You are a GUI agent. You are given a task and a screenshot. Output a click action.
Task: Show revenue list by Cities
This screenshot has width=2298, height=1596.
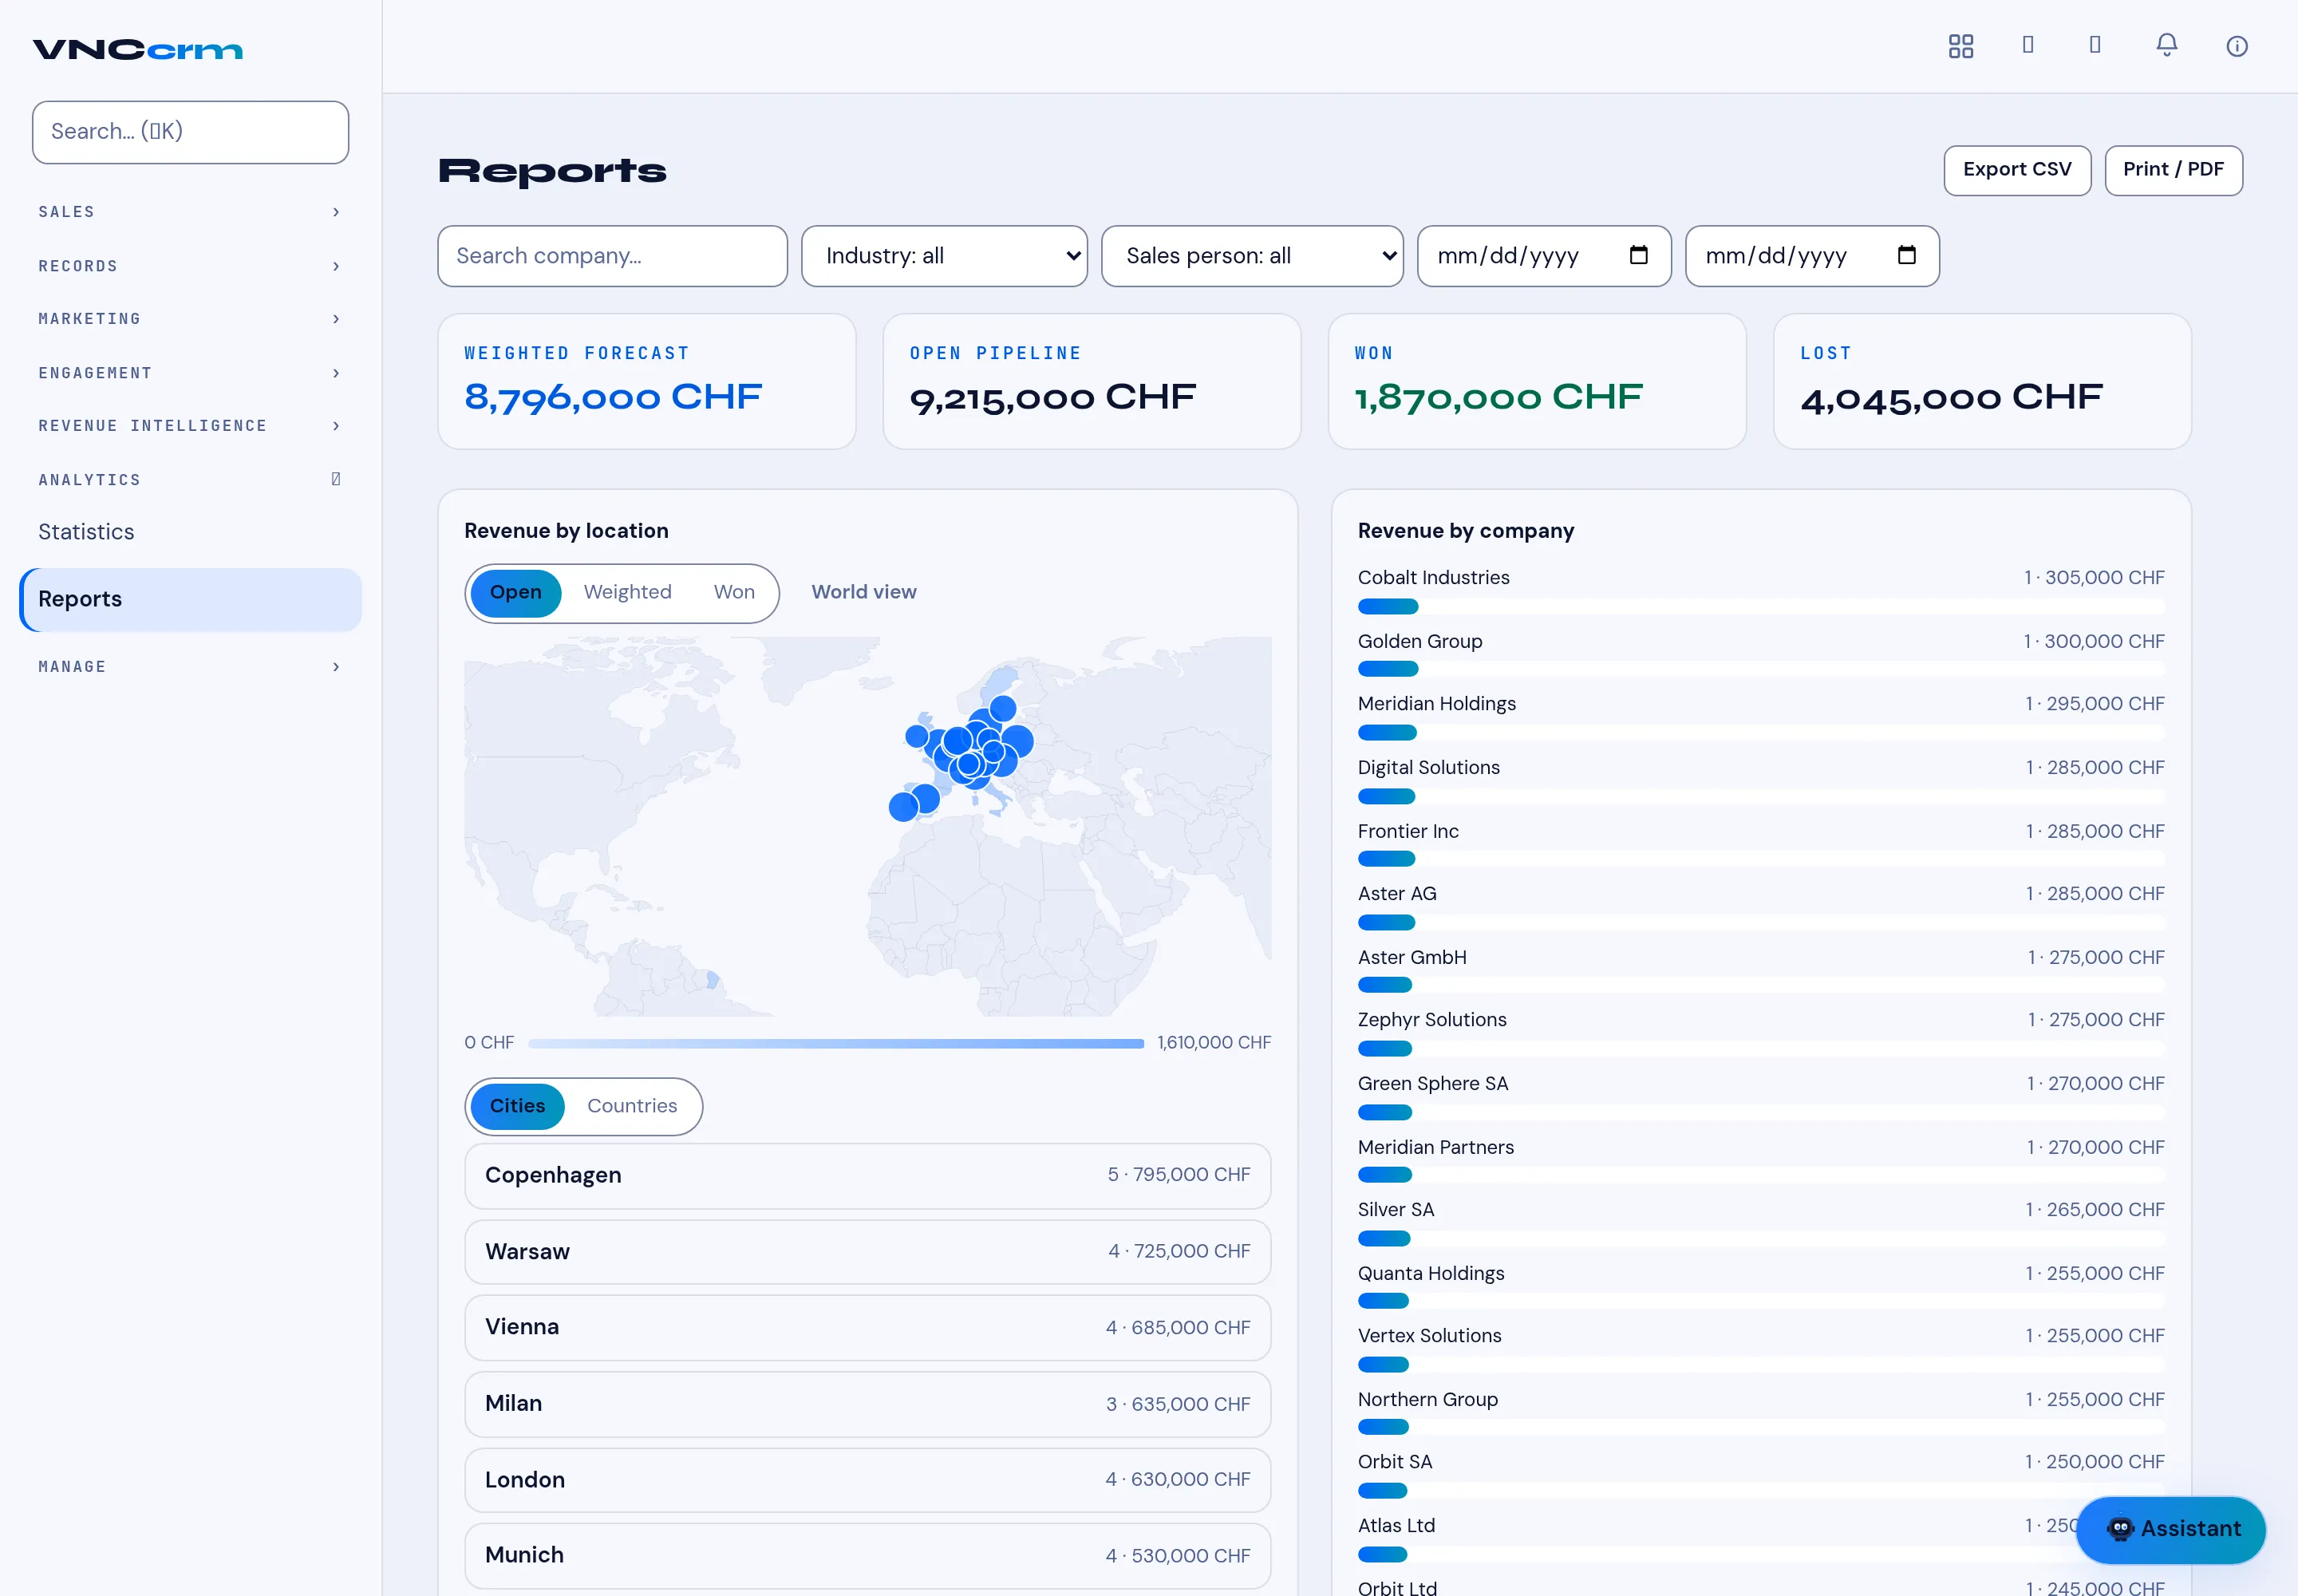tap(517, 1106)
